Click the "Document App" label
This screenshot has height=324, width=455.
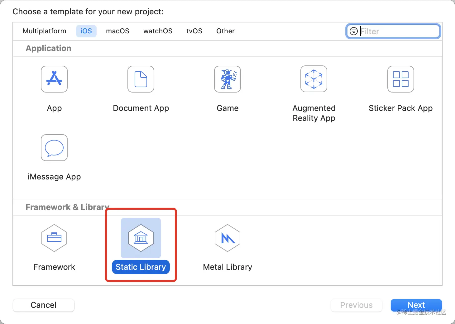pyautogui.click(x=141, y=108)
